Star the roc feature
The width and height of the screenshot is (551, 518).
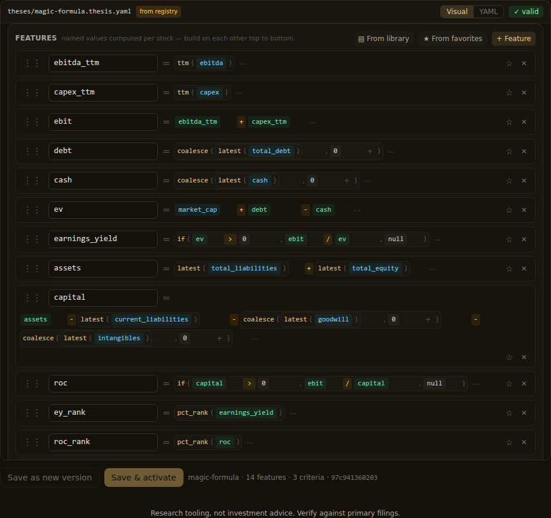(x=509, y=384)
